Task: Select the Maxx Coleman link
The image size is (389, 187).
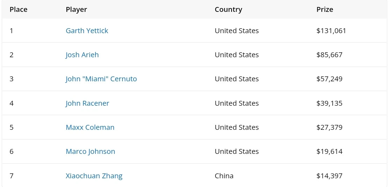Action: 90,127
